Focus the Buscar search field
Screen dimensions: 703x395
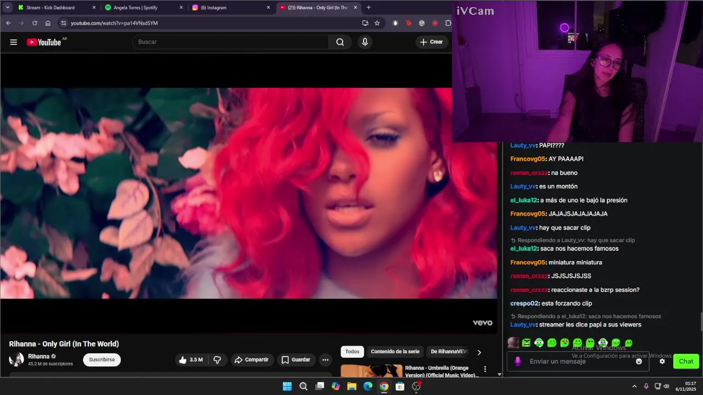(x=231, y=42)
